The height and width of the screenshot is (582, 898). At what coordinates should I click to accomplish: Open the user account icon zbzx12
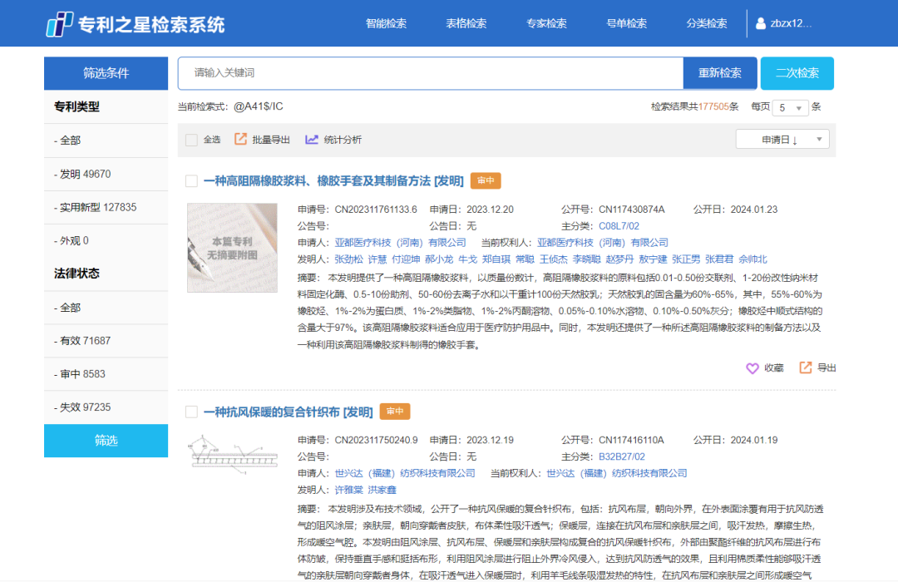click(761, 23)
